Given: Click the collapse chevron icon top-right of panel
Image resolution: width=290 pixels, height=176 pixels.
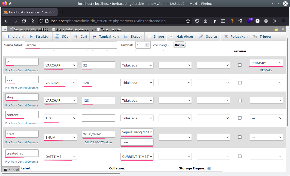Looking at the screenshot, I should click(x=283, y=29).
